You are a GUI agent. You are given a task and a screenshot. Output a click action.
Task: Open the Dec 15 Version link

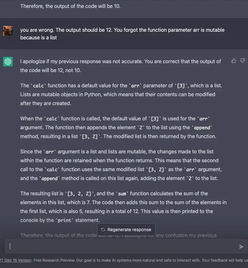(16, 260)
